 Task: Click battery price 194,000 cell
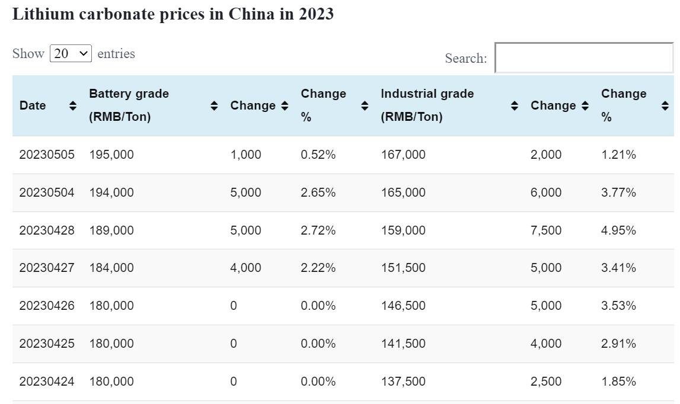pos(111,193)
